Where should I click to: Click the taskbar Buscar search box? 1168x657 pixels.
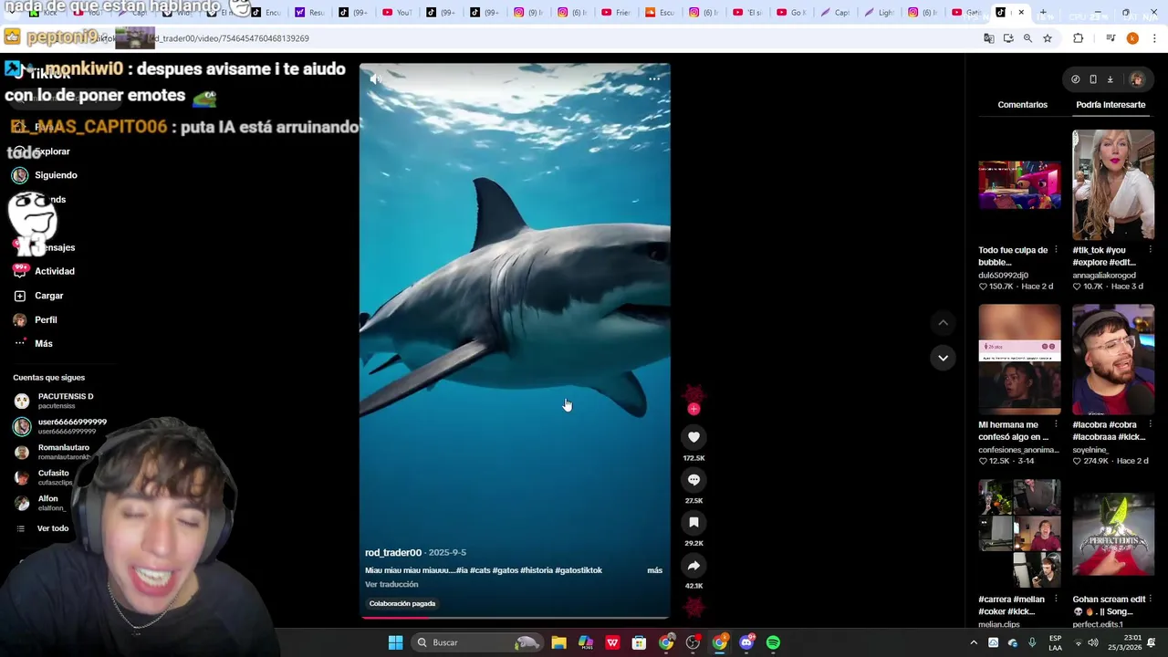(x=476, y=642)
